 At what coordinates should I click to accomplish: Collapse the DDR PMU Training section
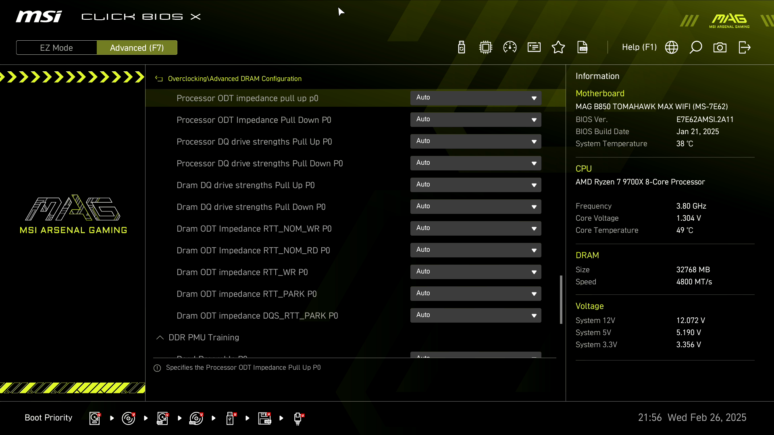coord(160,338)
